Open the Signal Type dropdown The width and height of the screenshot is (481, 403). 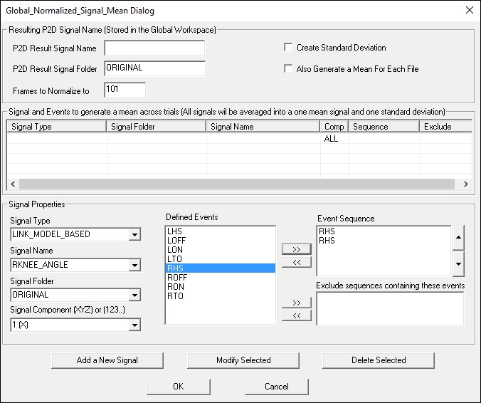click(x=134, y=235)
